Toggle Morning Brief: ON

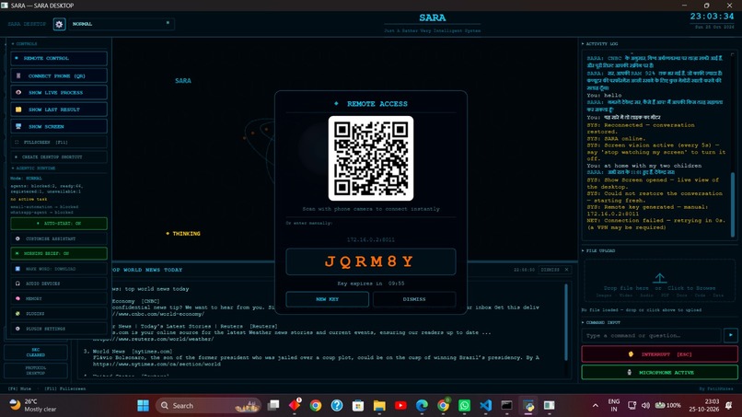point(59,253)
